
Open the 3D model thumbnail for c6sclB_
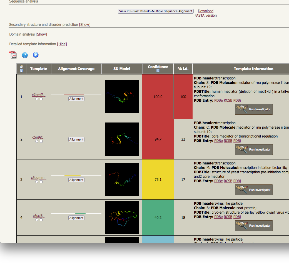click(x=122, y=217)
